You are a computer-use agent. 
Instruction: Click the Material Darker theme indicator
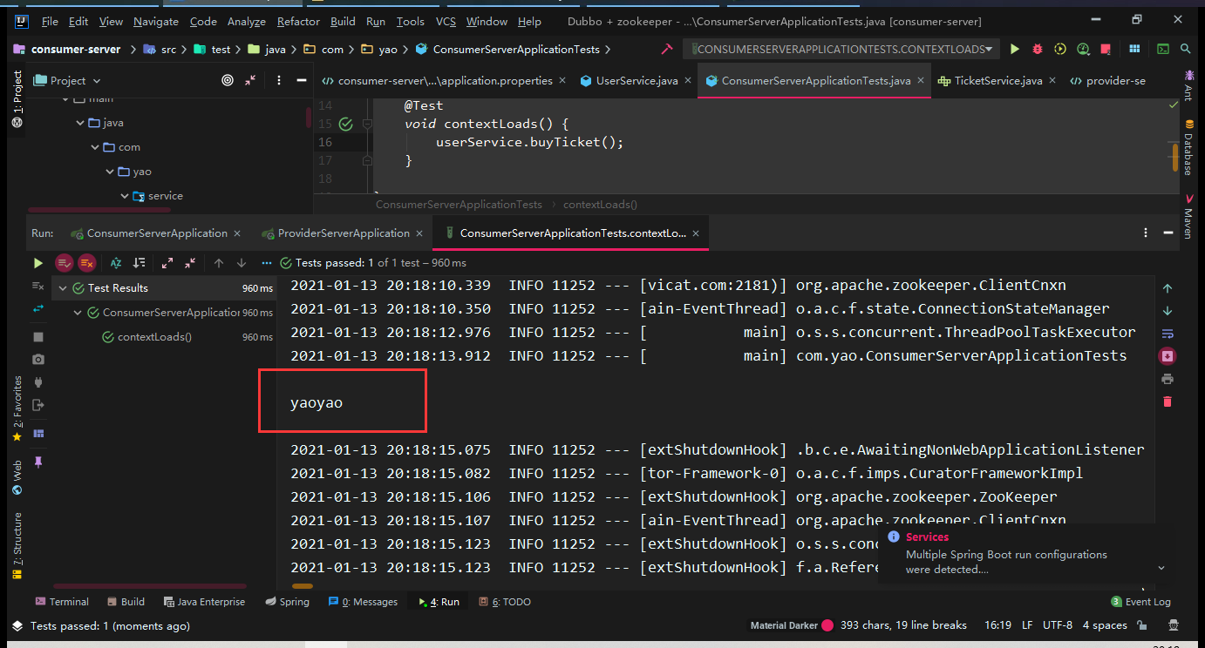click(792, 625)
